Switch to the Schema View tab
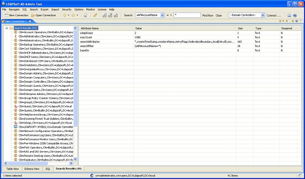This screenshot has width=305, height=179. tap(32, 168)
